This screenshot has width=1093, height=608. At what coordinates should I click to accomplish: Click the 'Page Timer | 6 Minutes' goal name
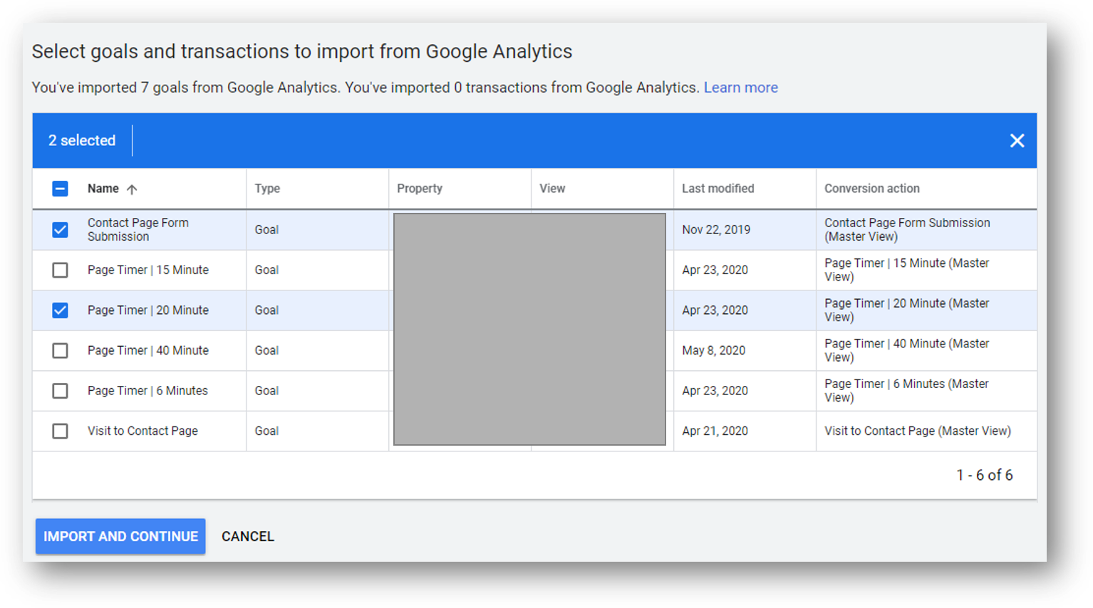(147, 391)
